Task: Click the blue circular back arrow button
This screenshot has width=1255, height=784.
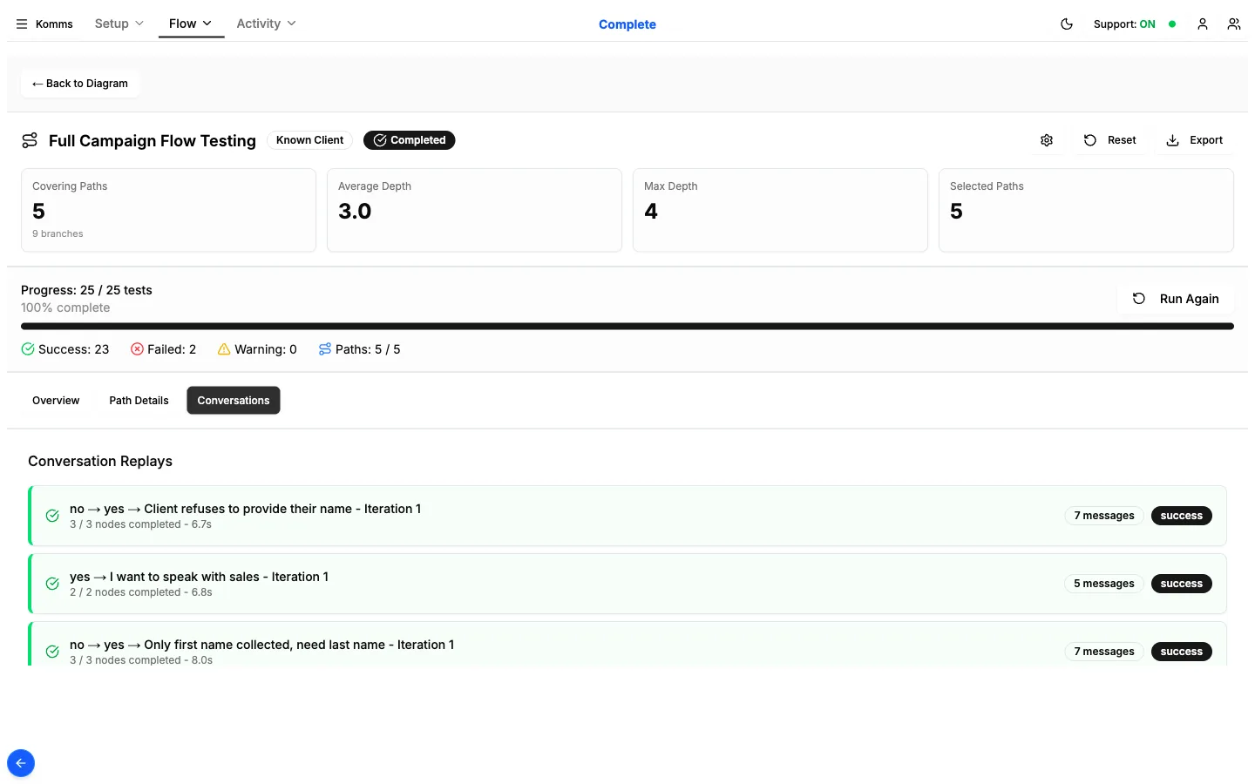Action: [x=21, y=763]
